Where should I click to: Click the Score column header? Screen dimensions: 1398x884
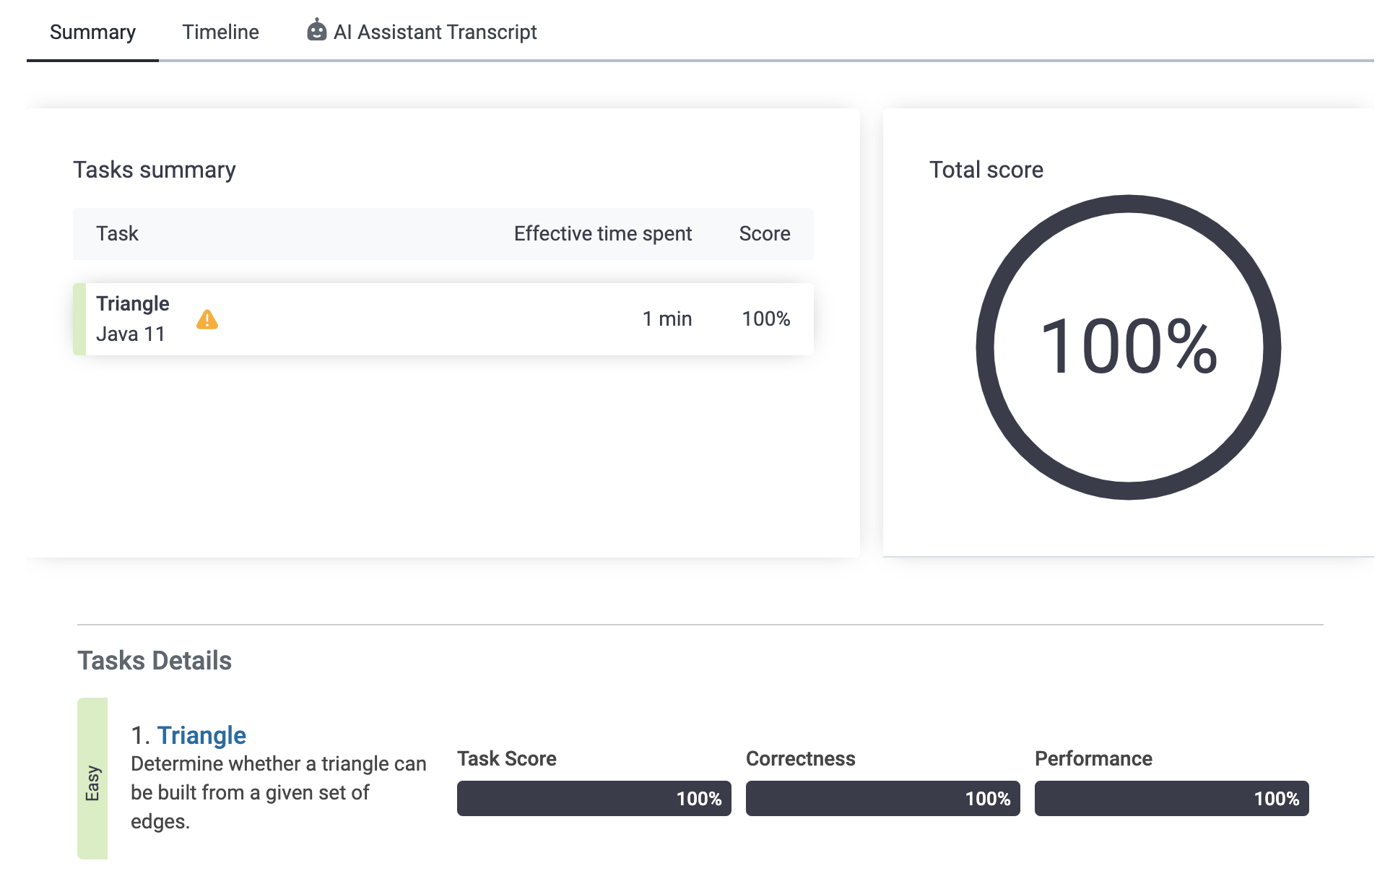[x=764, y=233]
